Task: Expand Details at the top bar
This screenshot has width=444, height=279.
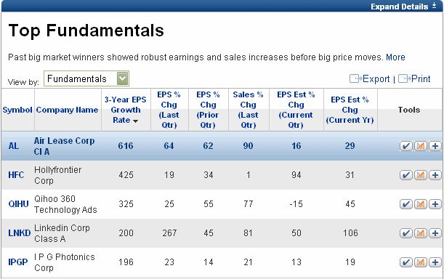Action: tap(403, 7)
